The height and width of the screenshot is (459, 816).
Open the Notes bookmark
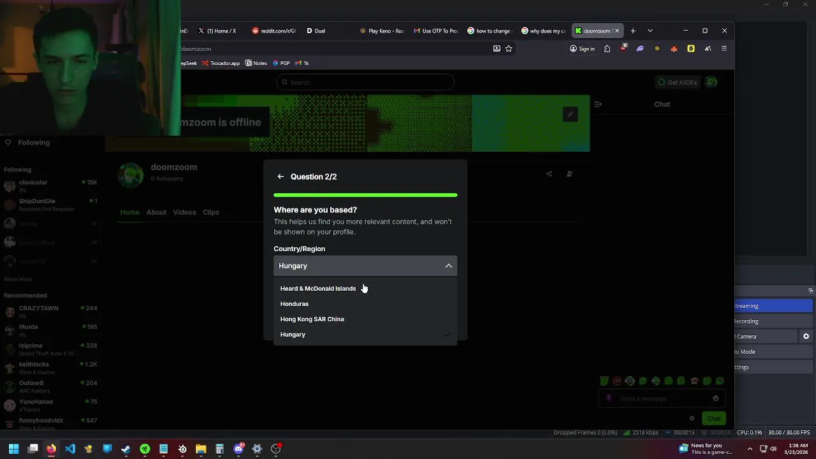256,63
